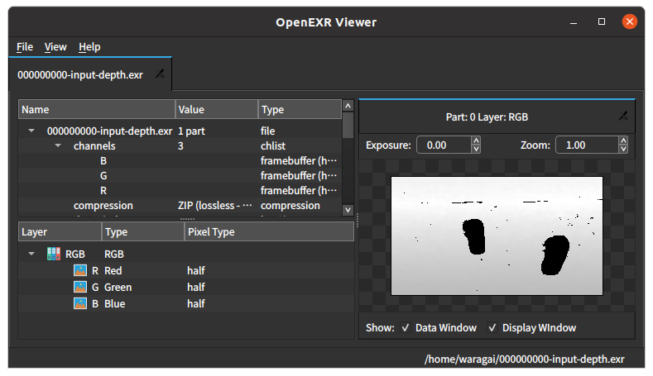Click the attribute table Type column header
This screenshot has height=376, width=653.
300,109
